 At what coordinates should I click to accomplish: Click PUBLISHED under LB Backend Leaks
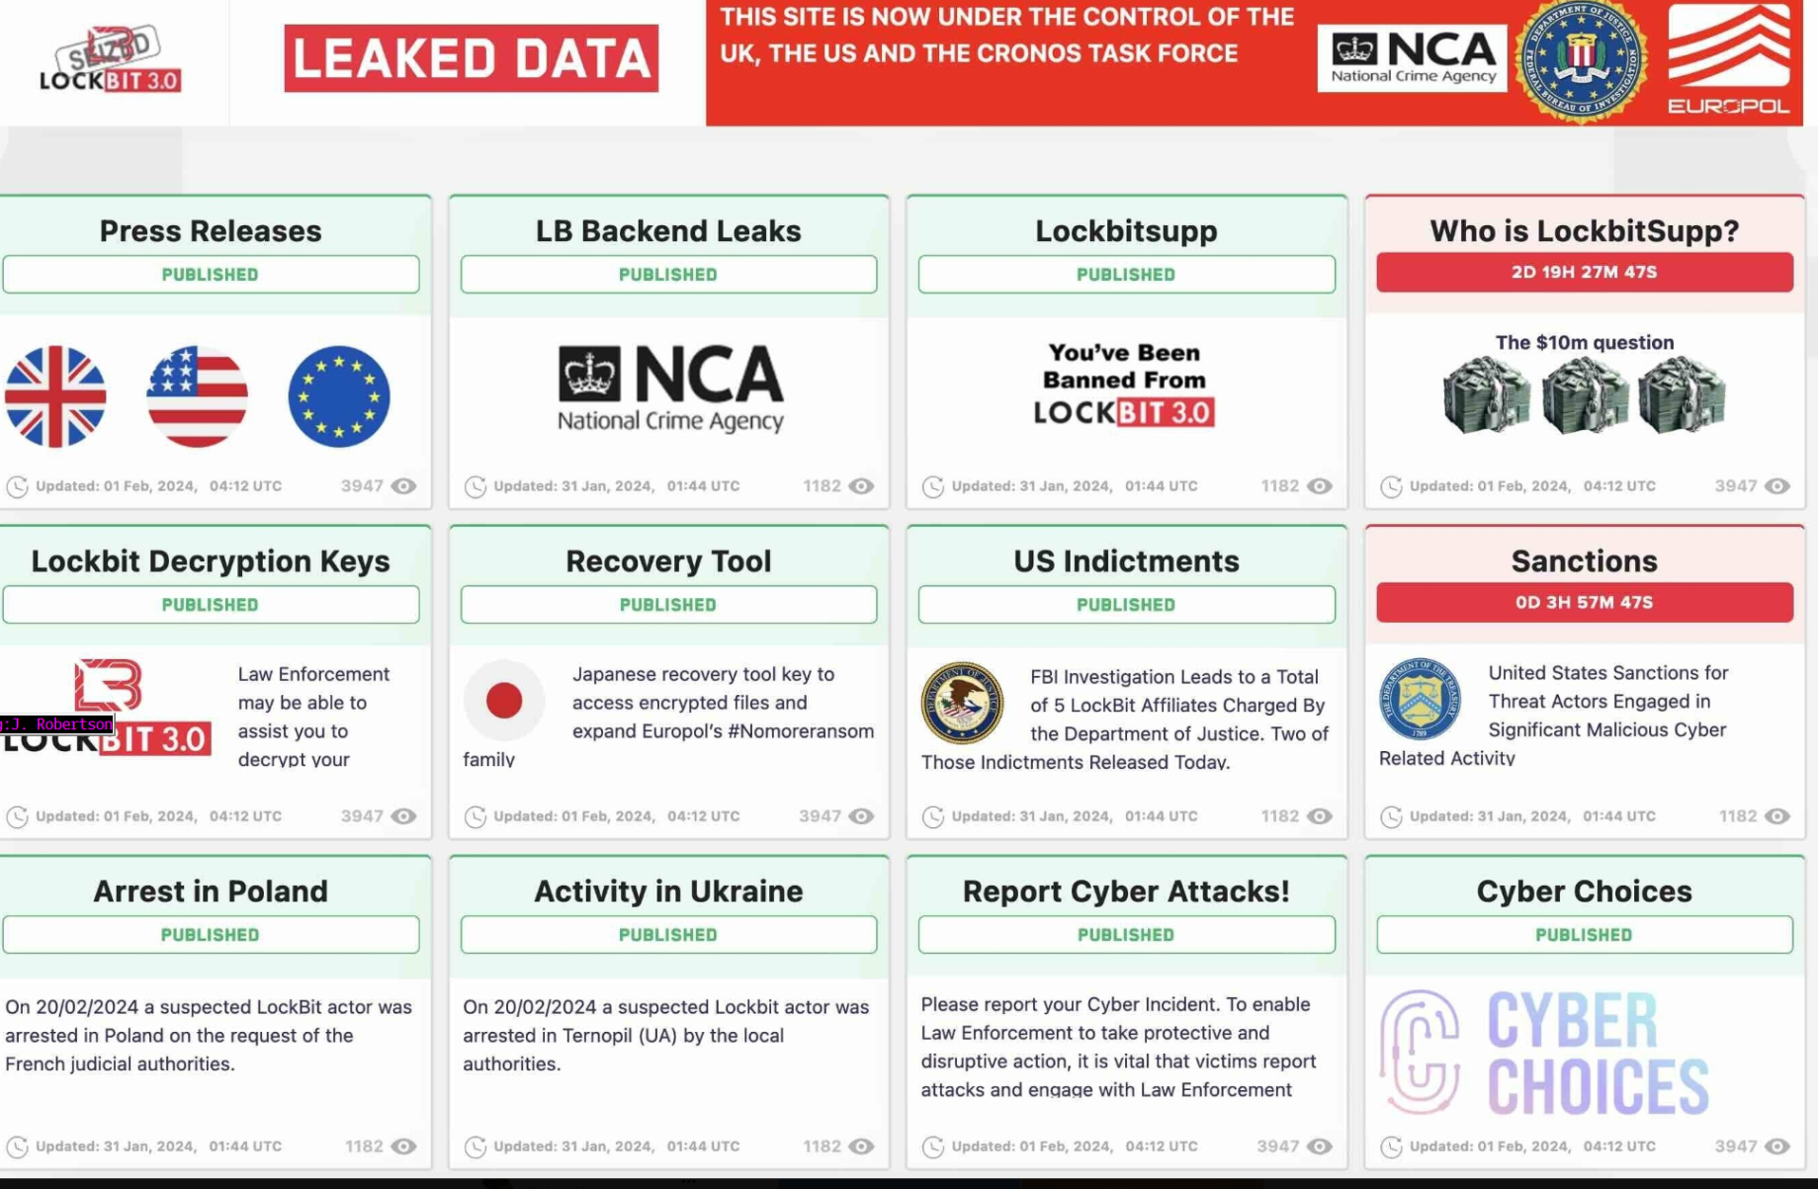coord(668,275)
